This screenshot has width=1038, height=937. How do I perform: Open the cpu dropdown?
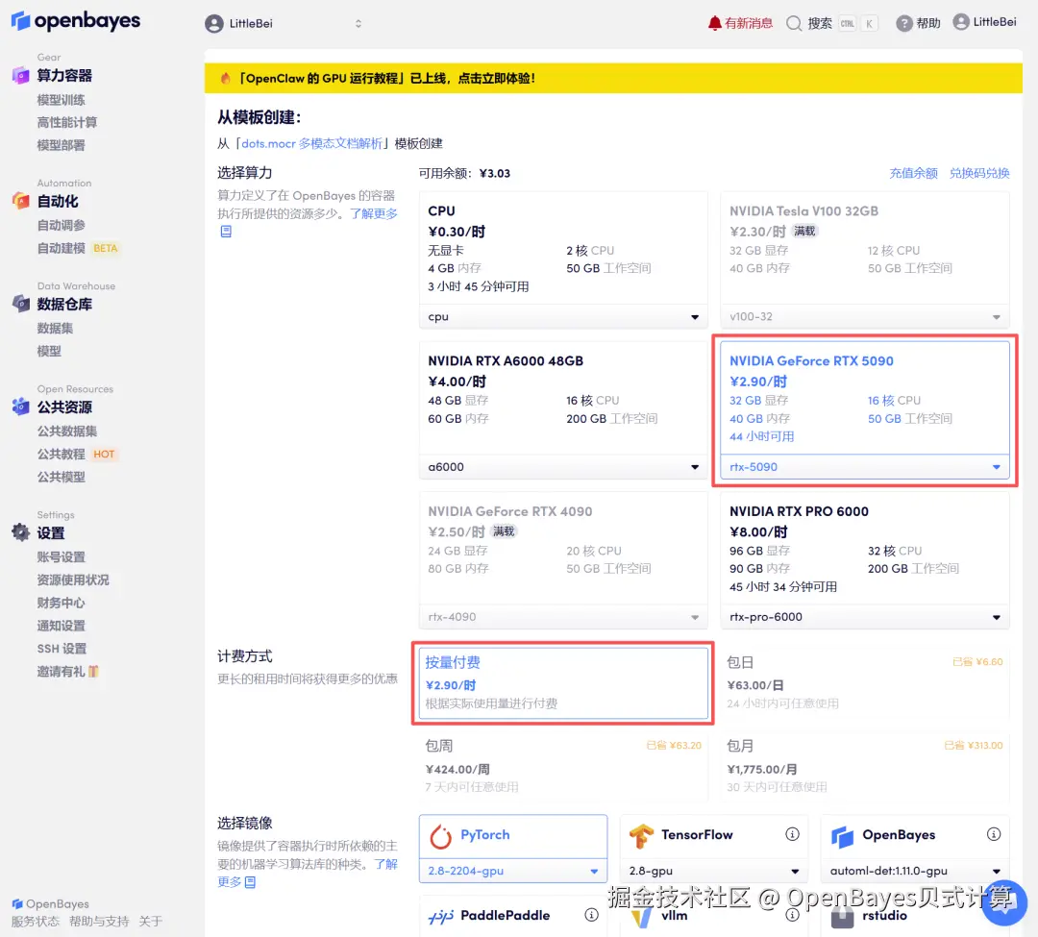click(x=563, y=317)
